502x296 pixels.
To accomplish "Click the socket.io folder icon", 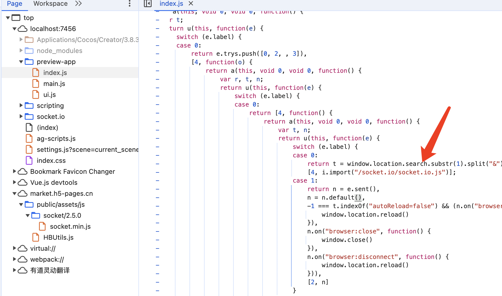I will click(29, 117).
